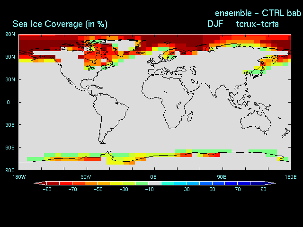Click the Australia outline on the map
This screenshot has height=227, width=303.
point(256,121)
